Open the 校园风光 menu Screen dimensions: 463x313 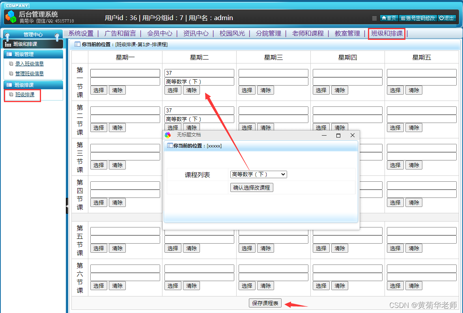tap(232, 34)
